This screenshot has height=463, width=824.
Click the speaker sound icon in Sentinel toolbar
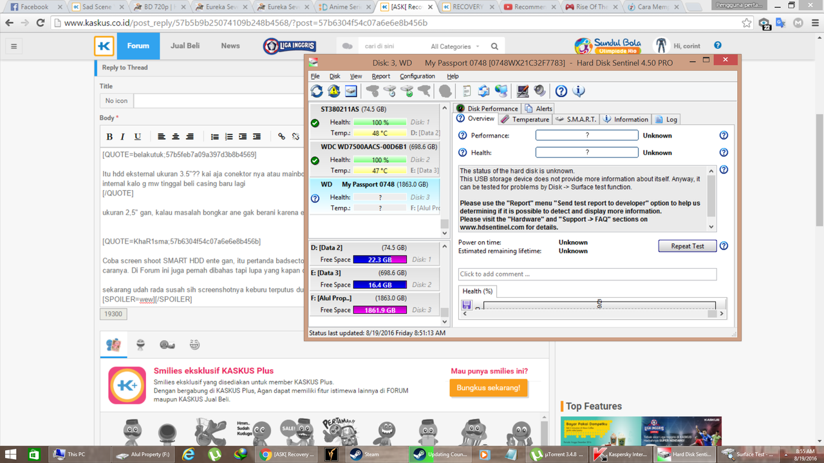(539, 91)
